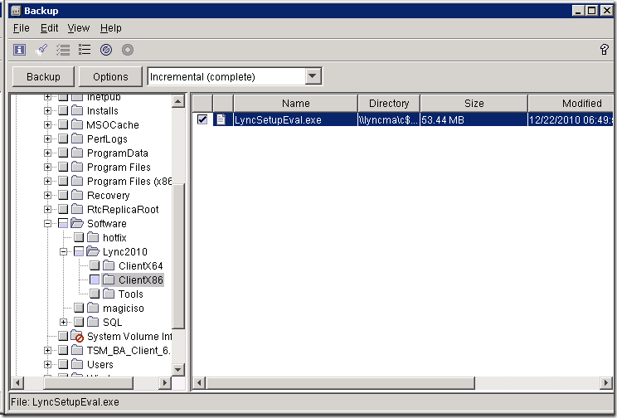Collapse the Software folder tree node
Viewport: 617px width, 418px height.
[49, 224]
